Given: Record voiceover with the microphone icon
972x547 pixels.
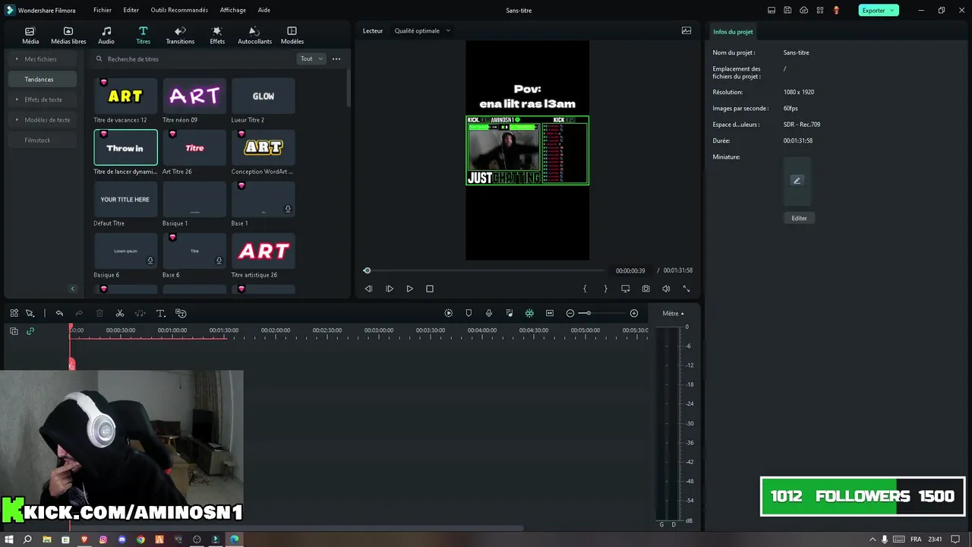Looking at the screenshot, I should [x=489, y=313].
